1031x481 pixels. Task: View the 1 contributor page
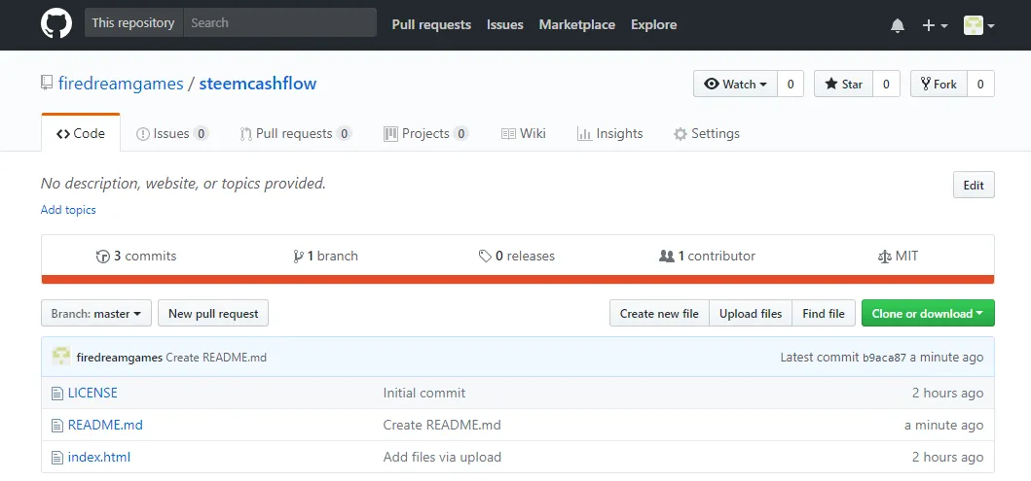click(707, 256)
